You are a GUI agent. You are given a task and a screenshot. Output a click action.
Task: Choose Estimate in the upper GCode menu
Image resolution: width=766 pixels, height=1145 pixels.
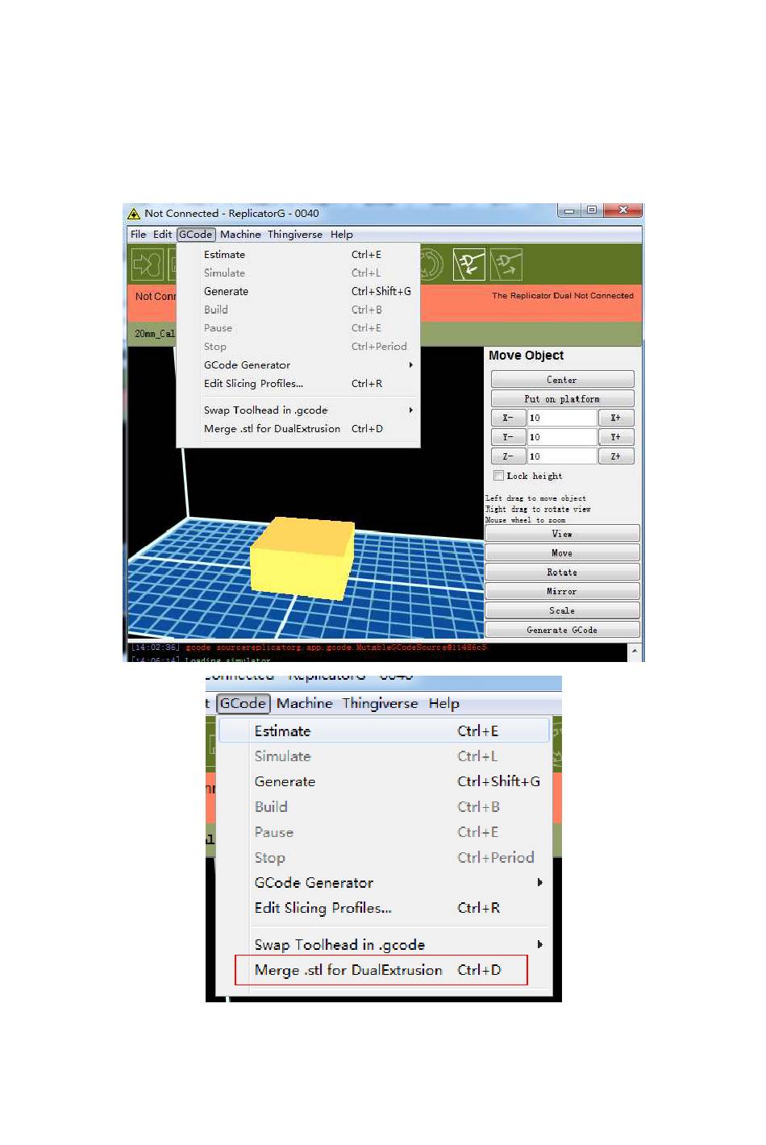click(x=298, y=255)
